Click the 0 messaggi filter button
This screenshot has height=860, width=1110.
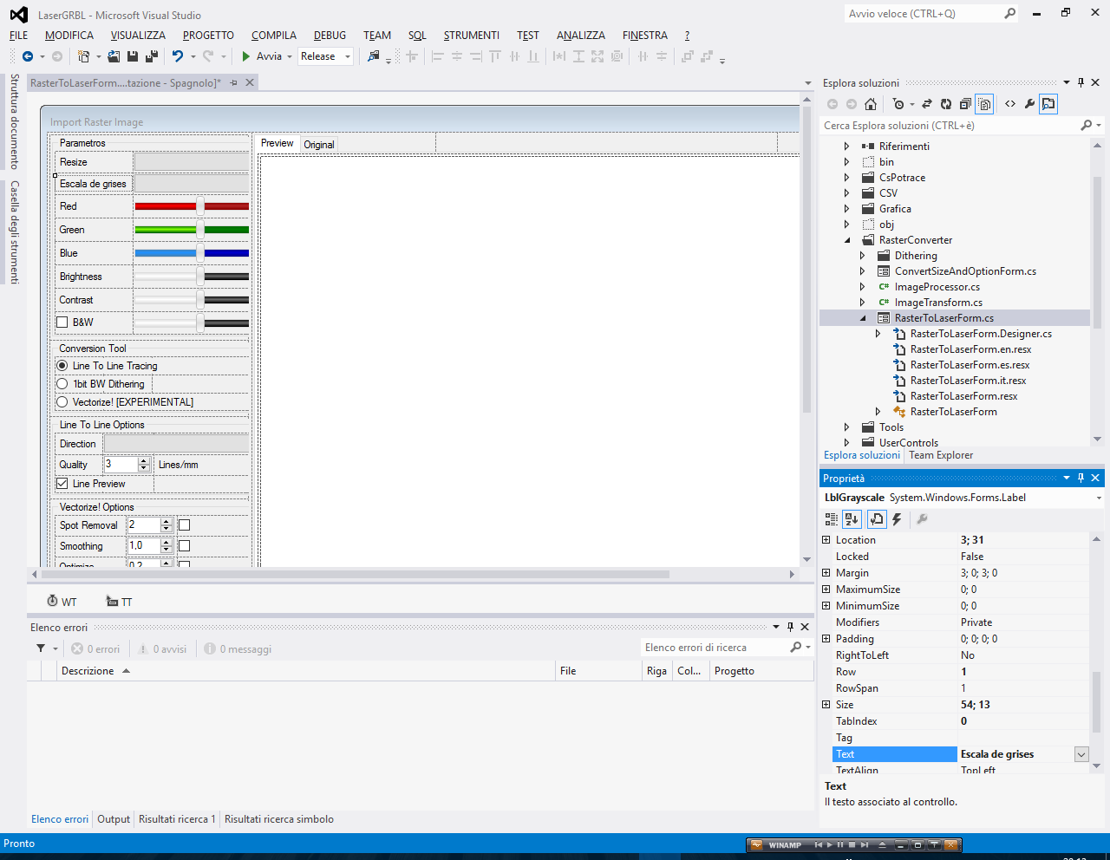click(x=238, y=648)
